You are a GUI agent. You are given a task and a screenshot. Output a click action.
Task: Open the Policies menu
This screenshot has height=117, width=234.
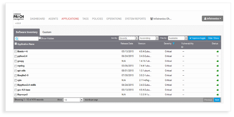coord(97,19)
